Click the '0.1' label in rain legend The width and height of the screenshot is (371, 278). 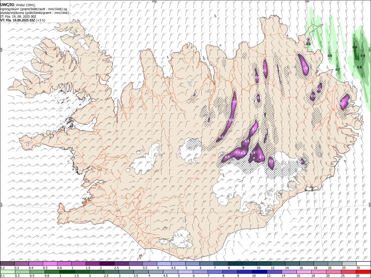(x=3, y=276)
